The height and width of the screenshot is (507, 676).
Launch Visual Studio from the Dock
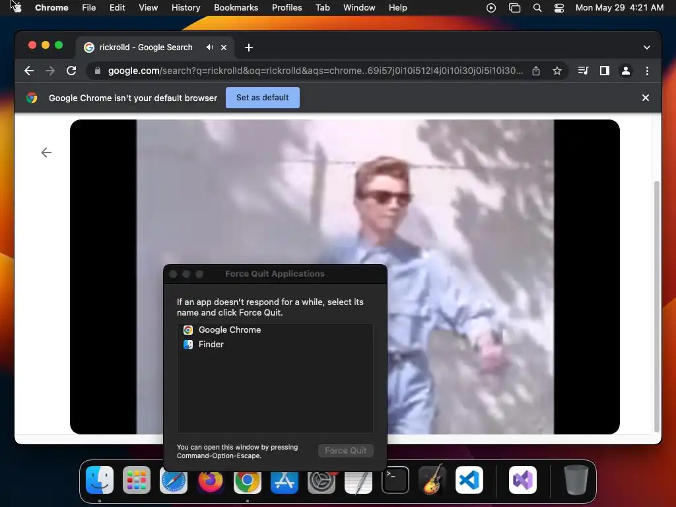[523, 480]
